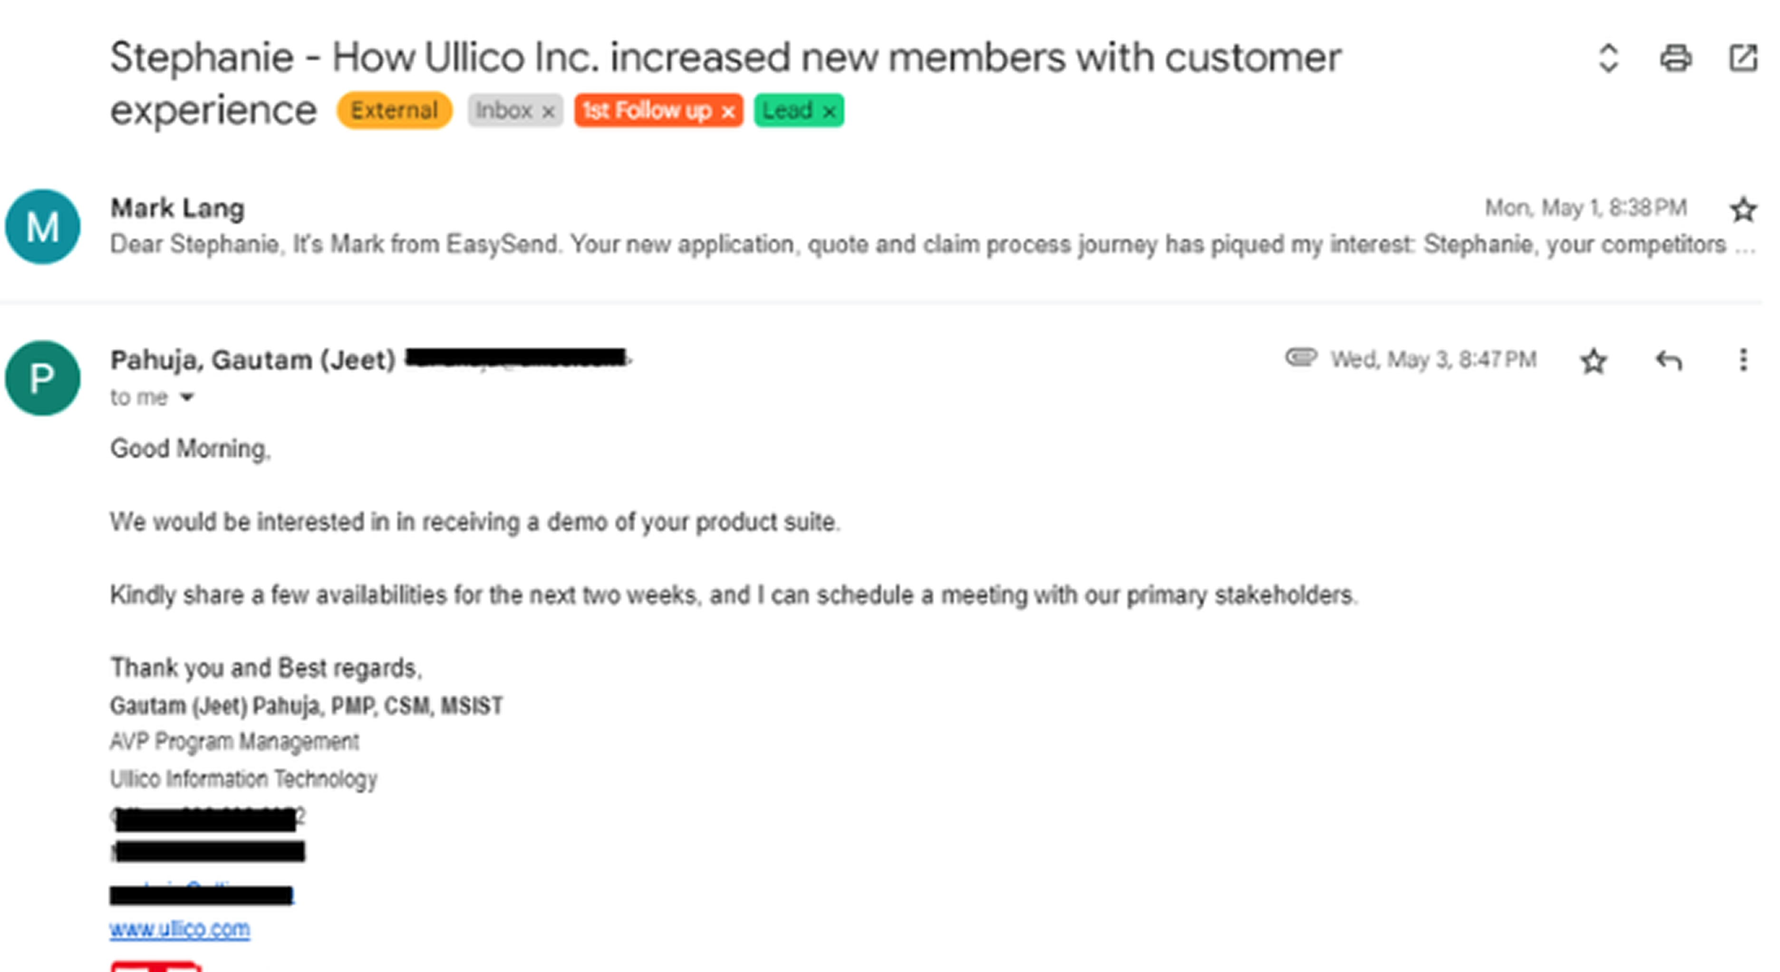
Task: Expand all messages in thread
Action: 1609,58
